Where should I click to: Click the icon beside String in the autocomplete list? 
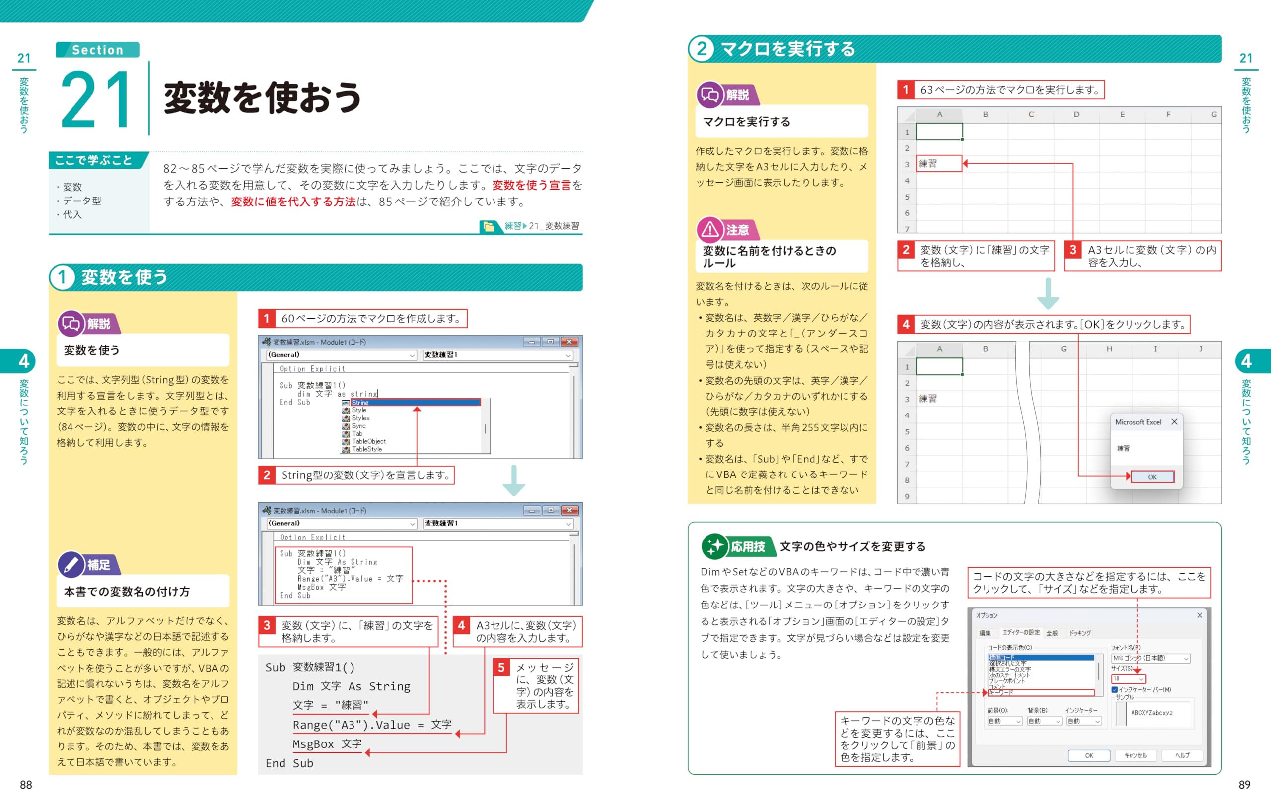click(x=346, y=403)
